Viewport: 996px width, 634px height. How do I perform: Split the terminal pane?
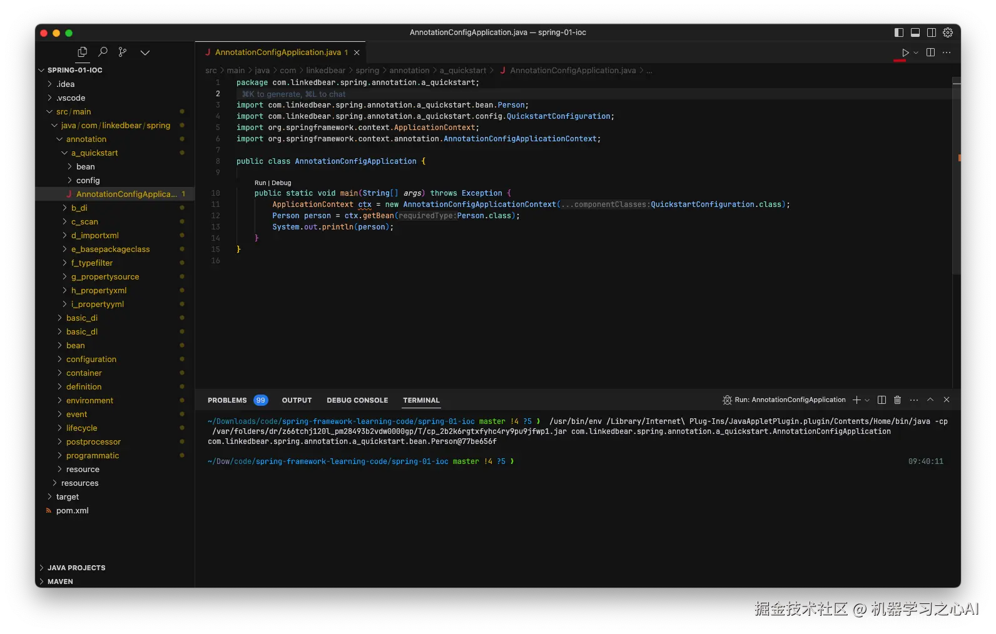[x=882, y=400]
